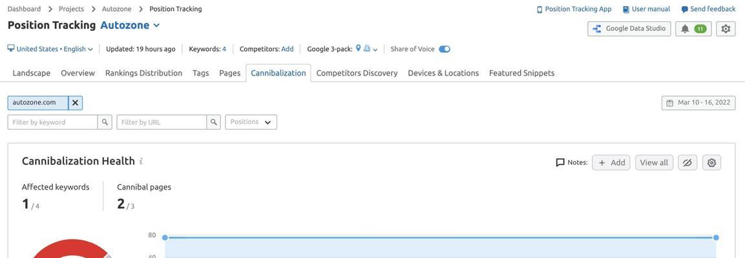Open project settings gear near Google Data Studio

point(726,29)
